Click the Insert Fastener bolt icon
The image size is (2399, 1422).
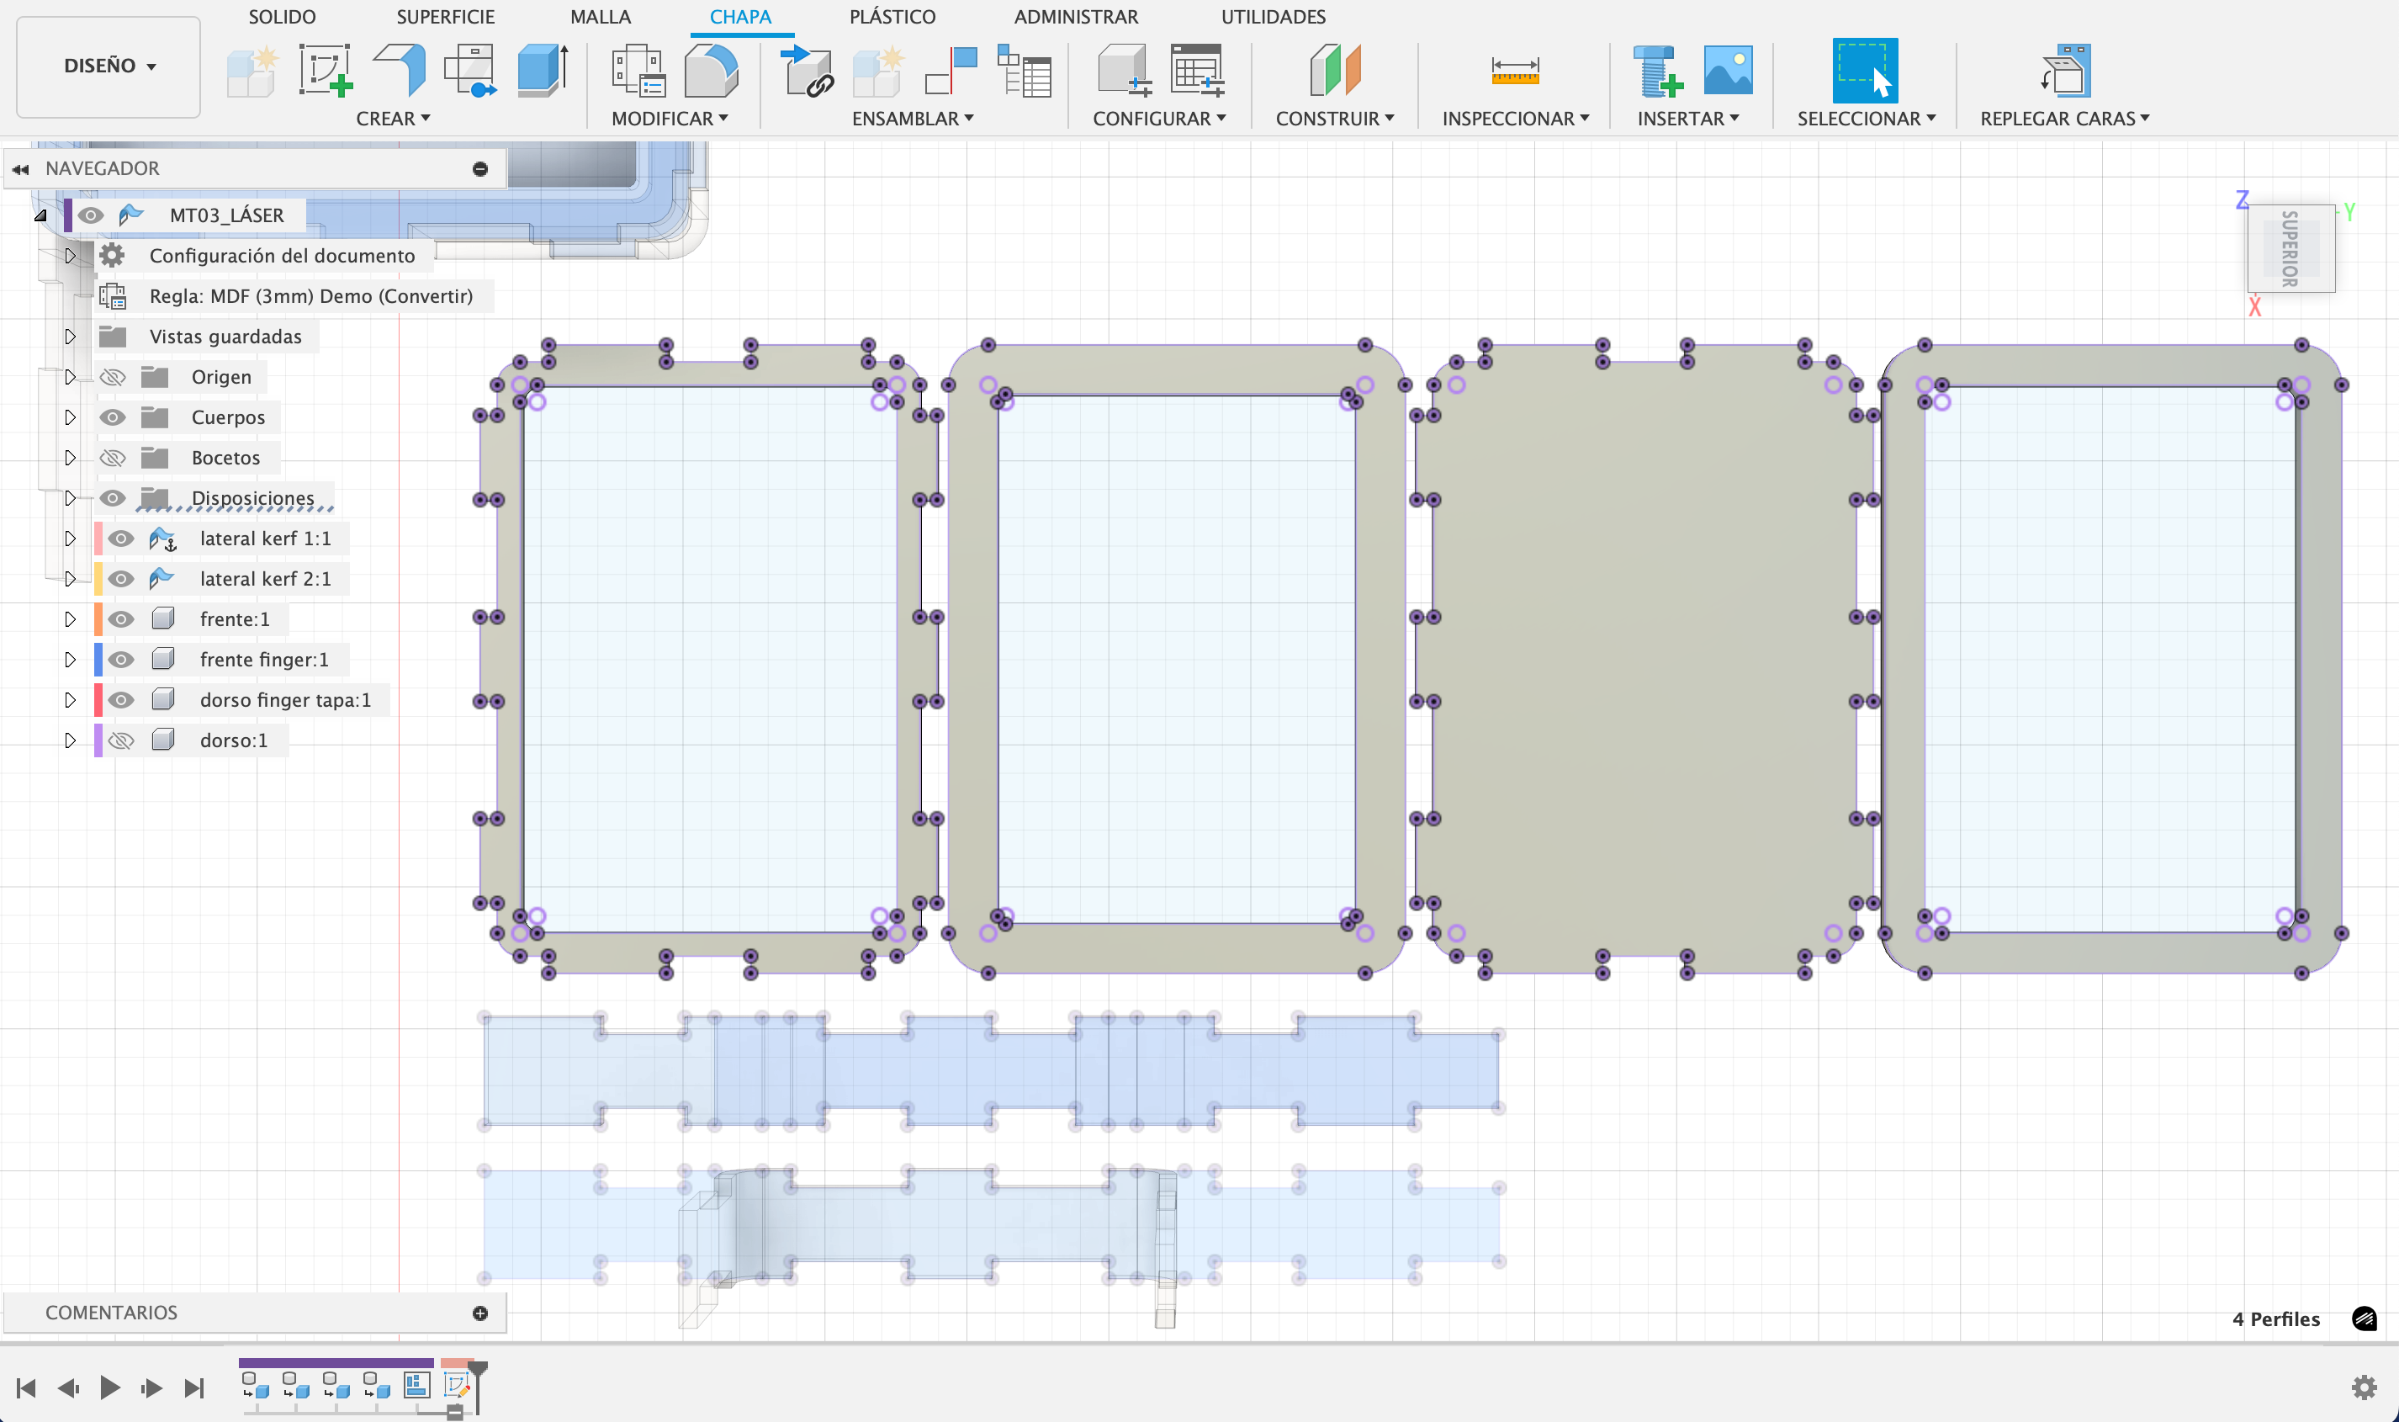click(x=1656, y=70)
